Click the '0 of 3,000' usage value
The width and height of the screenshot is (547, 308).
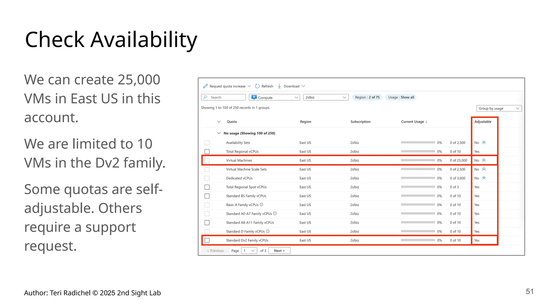click(x=458, y=178)
